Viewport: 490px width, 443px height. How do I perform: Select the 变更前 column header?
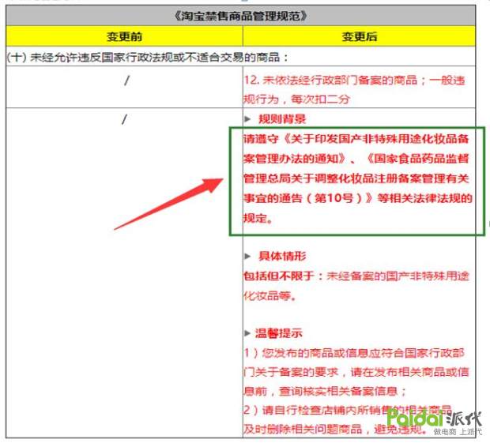[x=124, y=36]
